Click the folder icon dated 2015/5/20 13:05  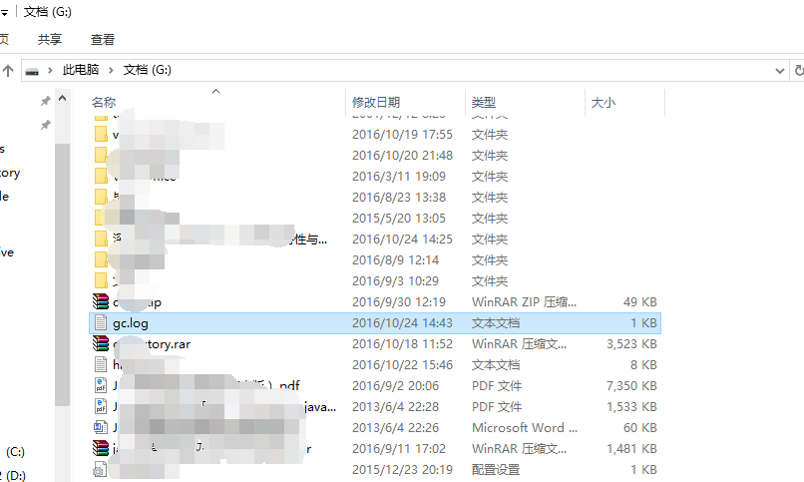point(101,218)
